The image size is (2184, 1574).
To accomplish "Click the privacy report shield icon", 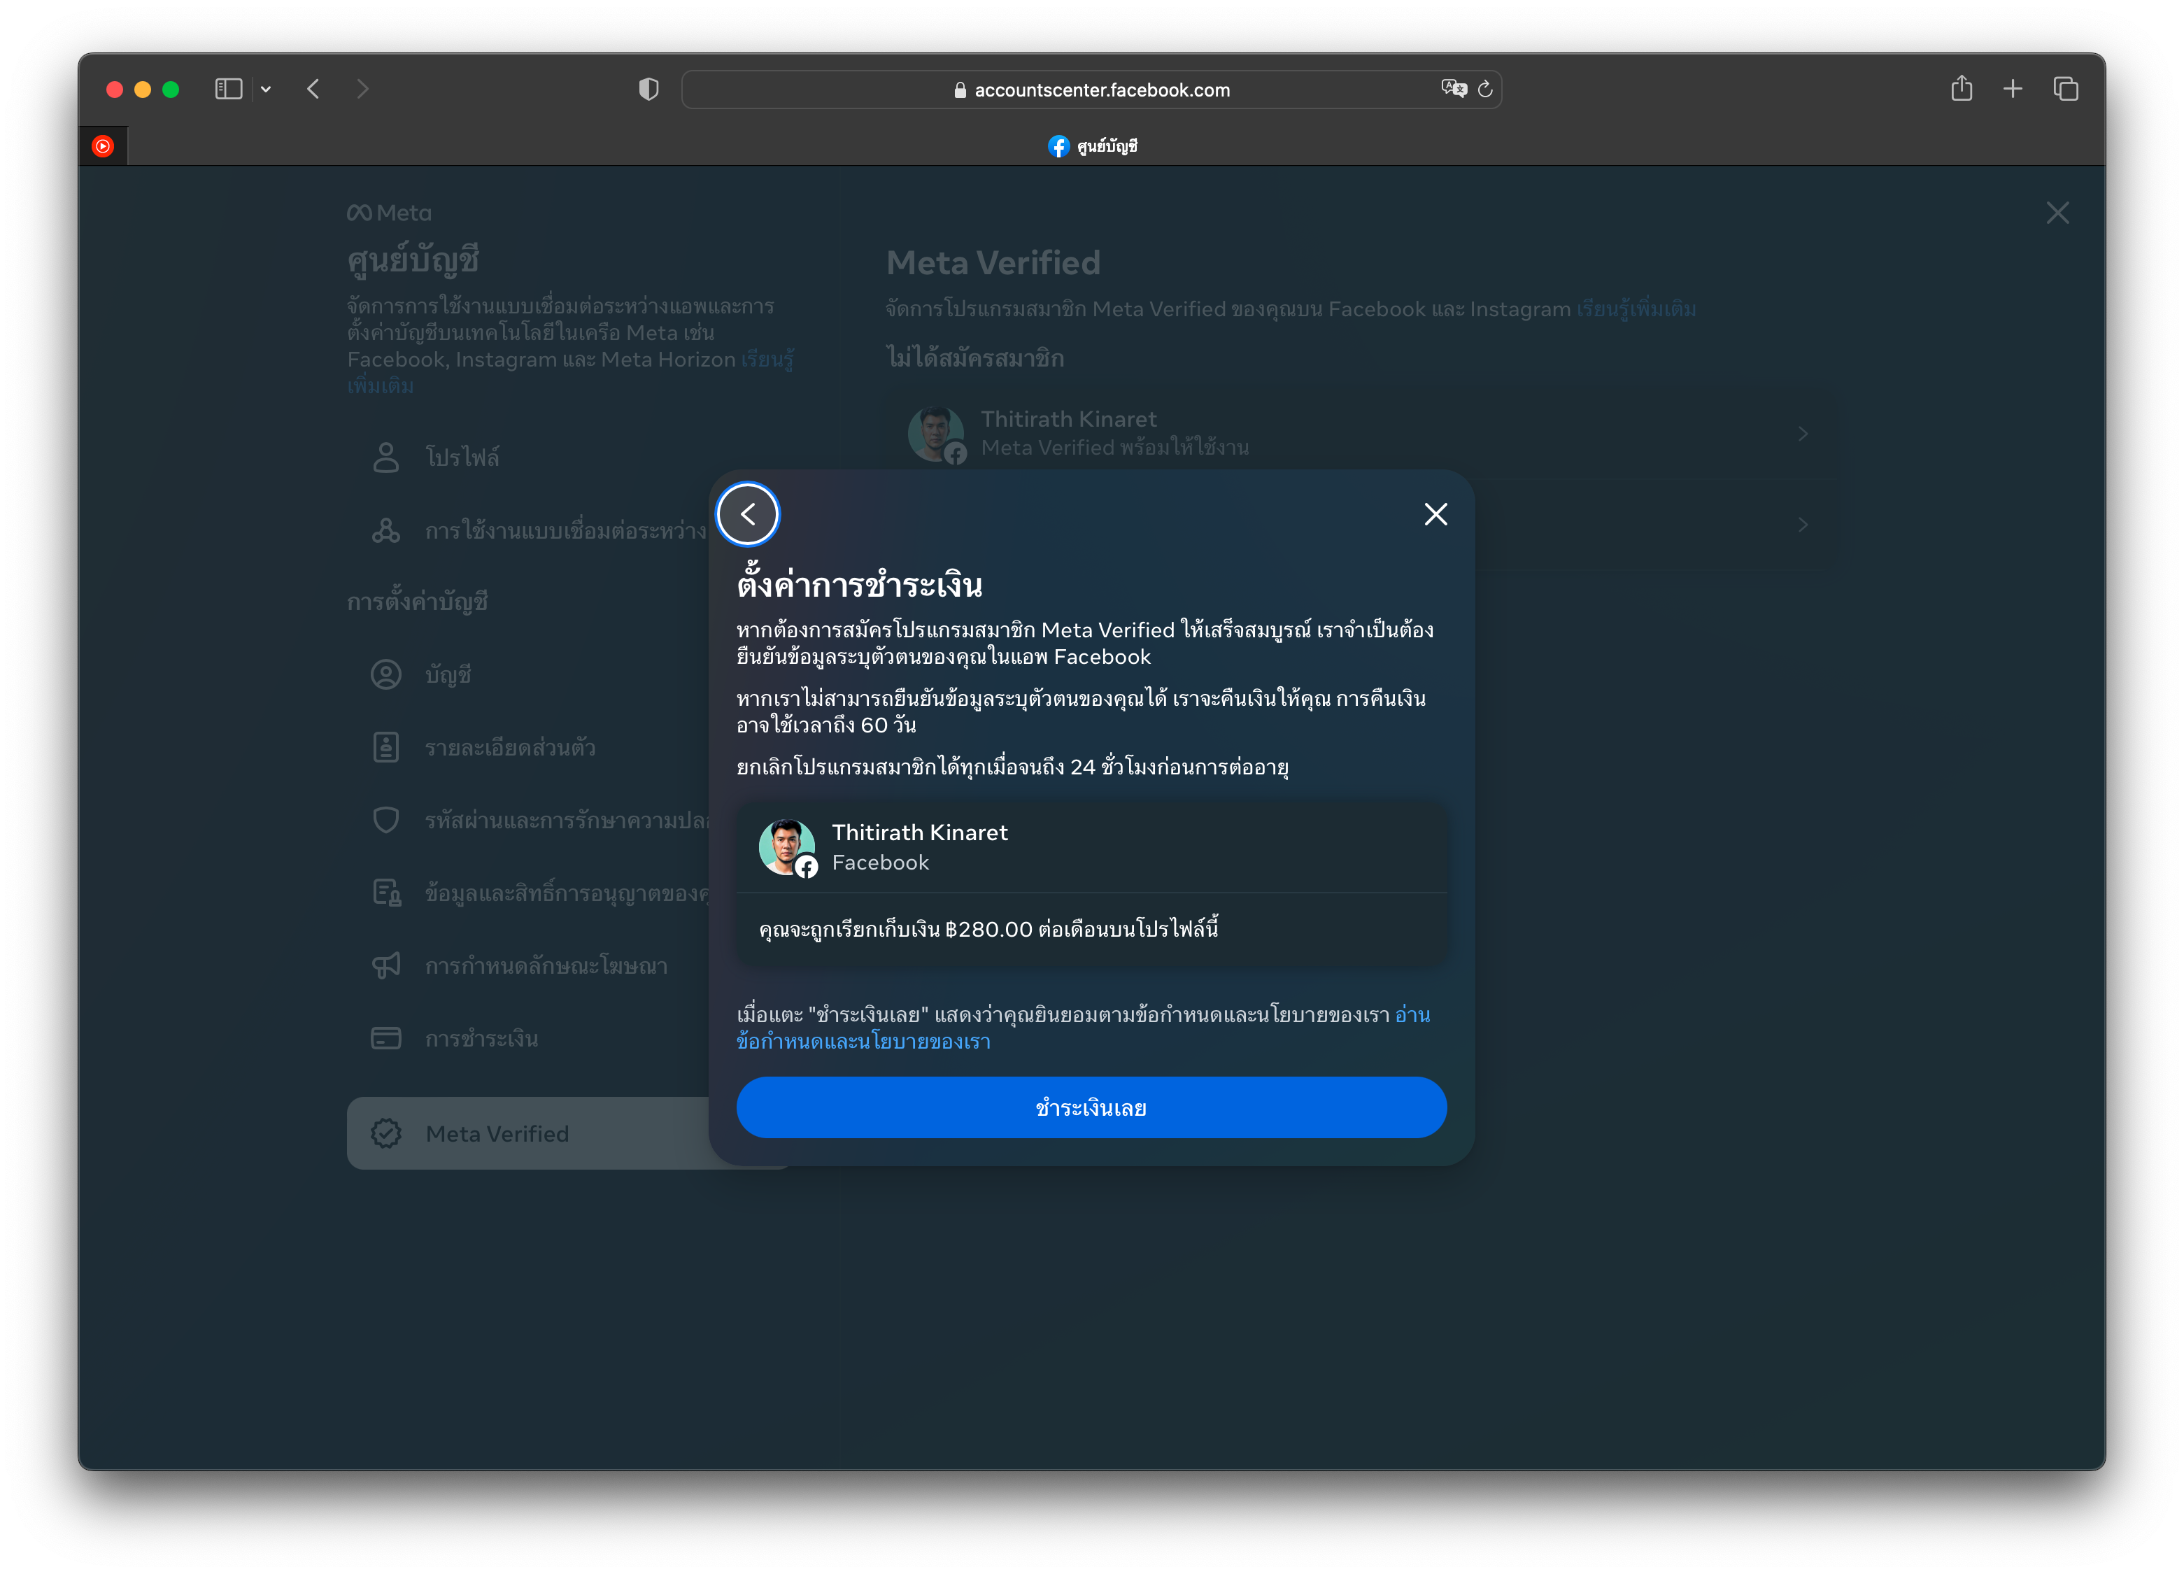I will coord(649,90).
